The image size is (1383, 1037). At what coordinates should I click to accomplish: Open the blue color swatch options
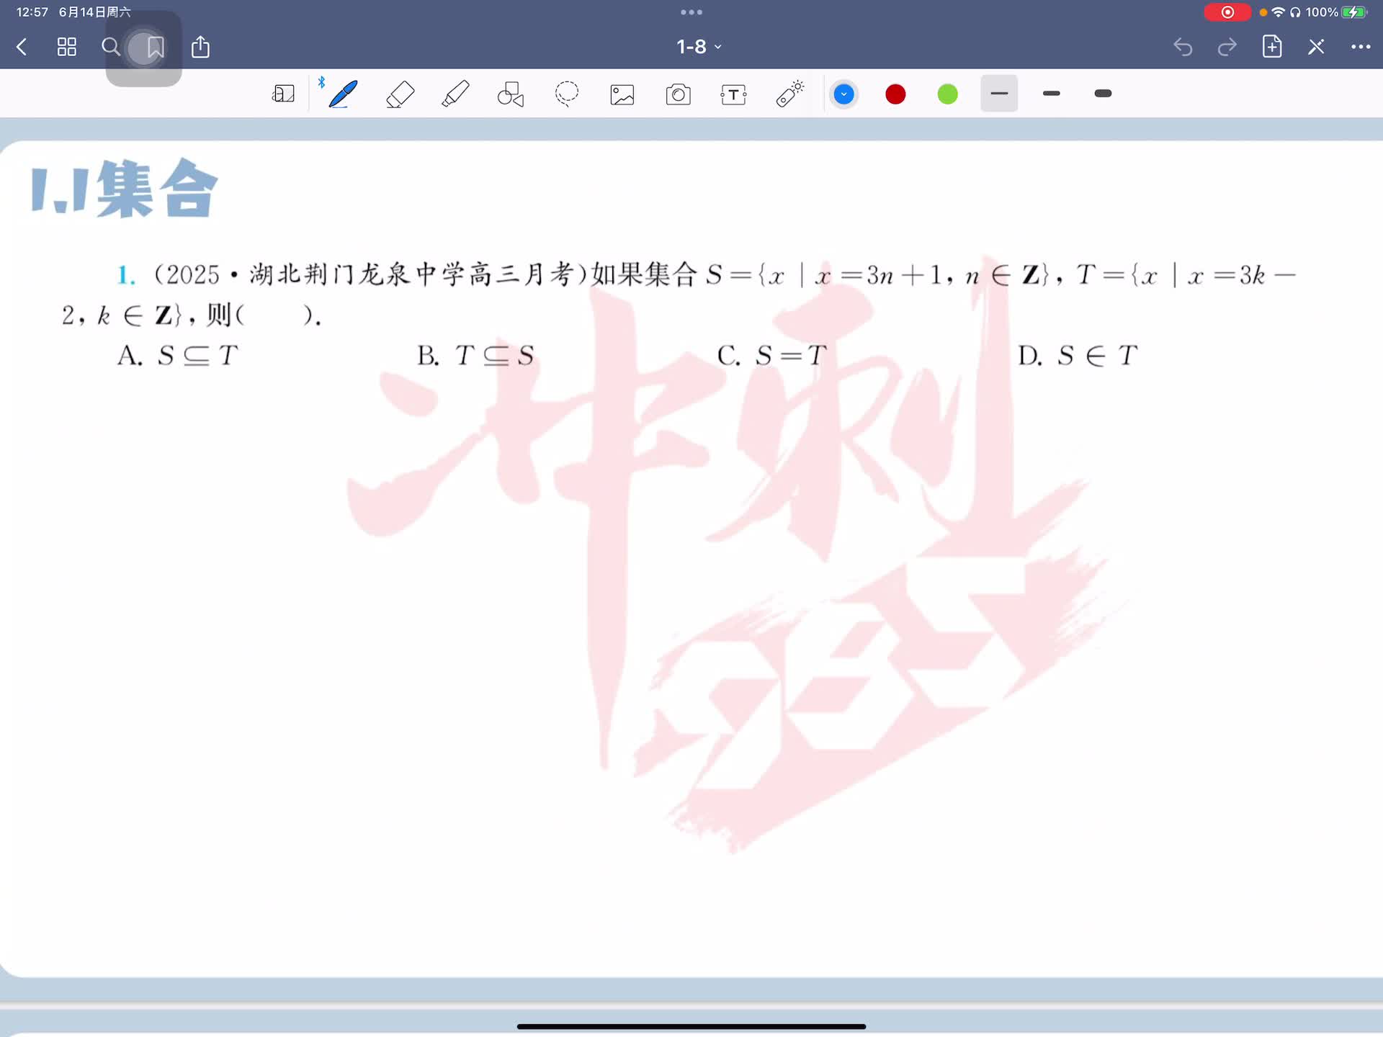[x=843, y=94]
